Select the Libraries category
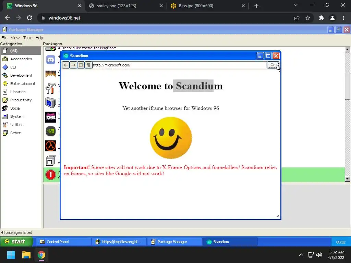 (21, 92)
